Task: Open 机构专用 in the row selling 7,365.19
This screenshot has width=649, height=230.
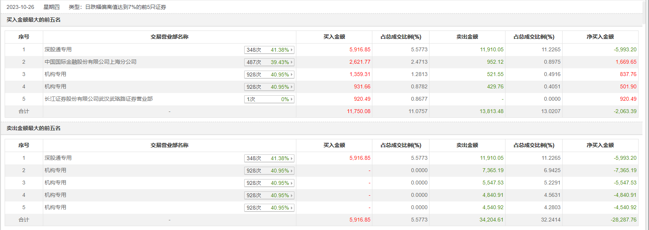Action: pyautogui.click(x=55, y=170)
